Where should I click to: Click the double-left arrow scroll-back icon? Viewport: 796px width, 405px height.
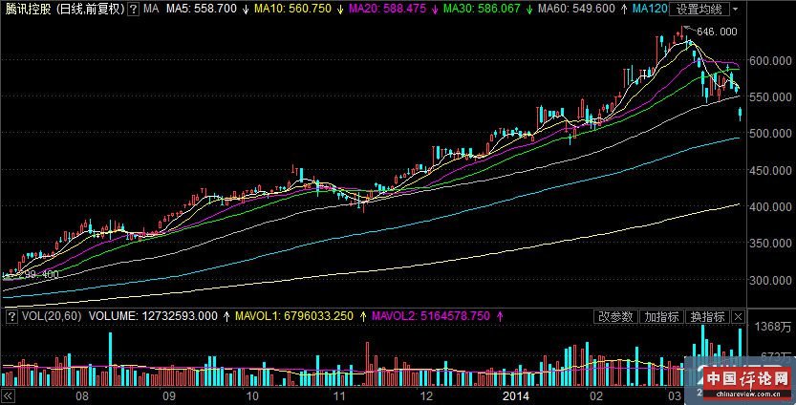[x=8, y=396]
